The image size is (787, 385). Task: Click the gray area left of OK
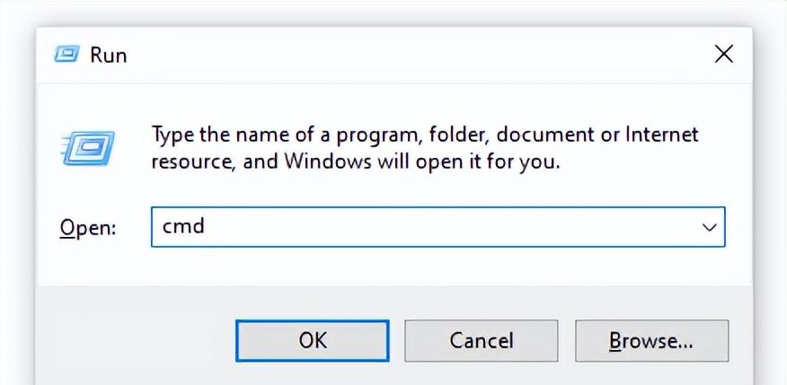[x=136, y=341]
